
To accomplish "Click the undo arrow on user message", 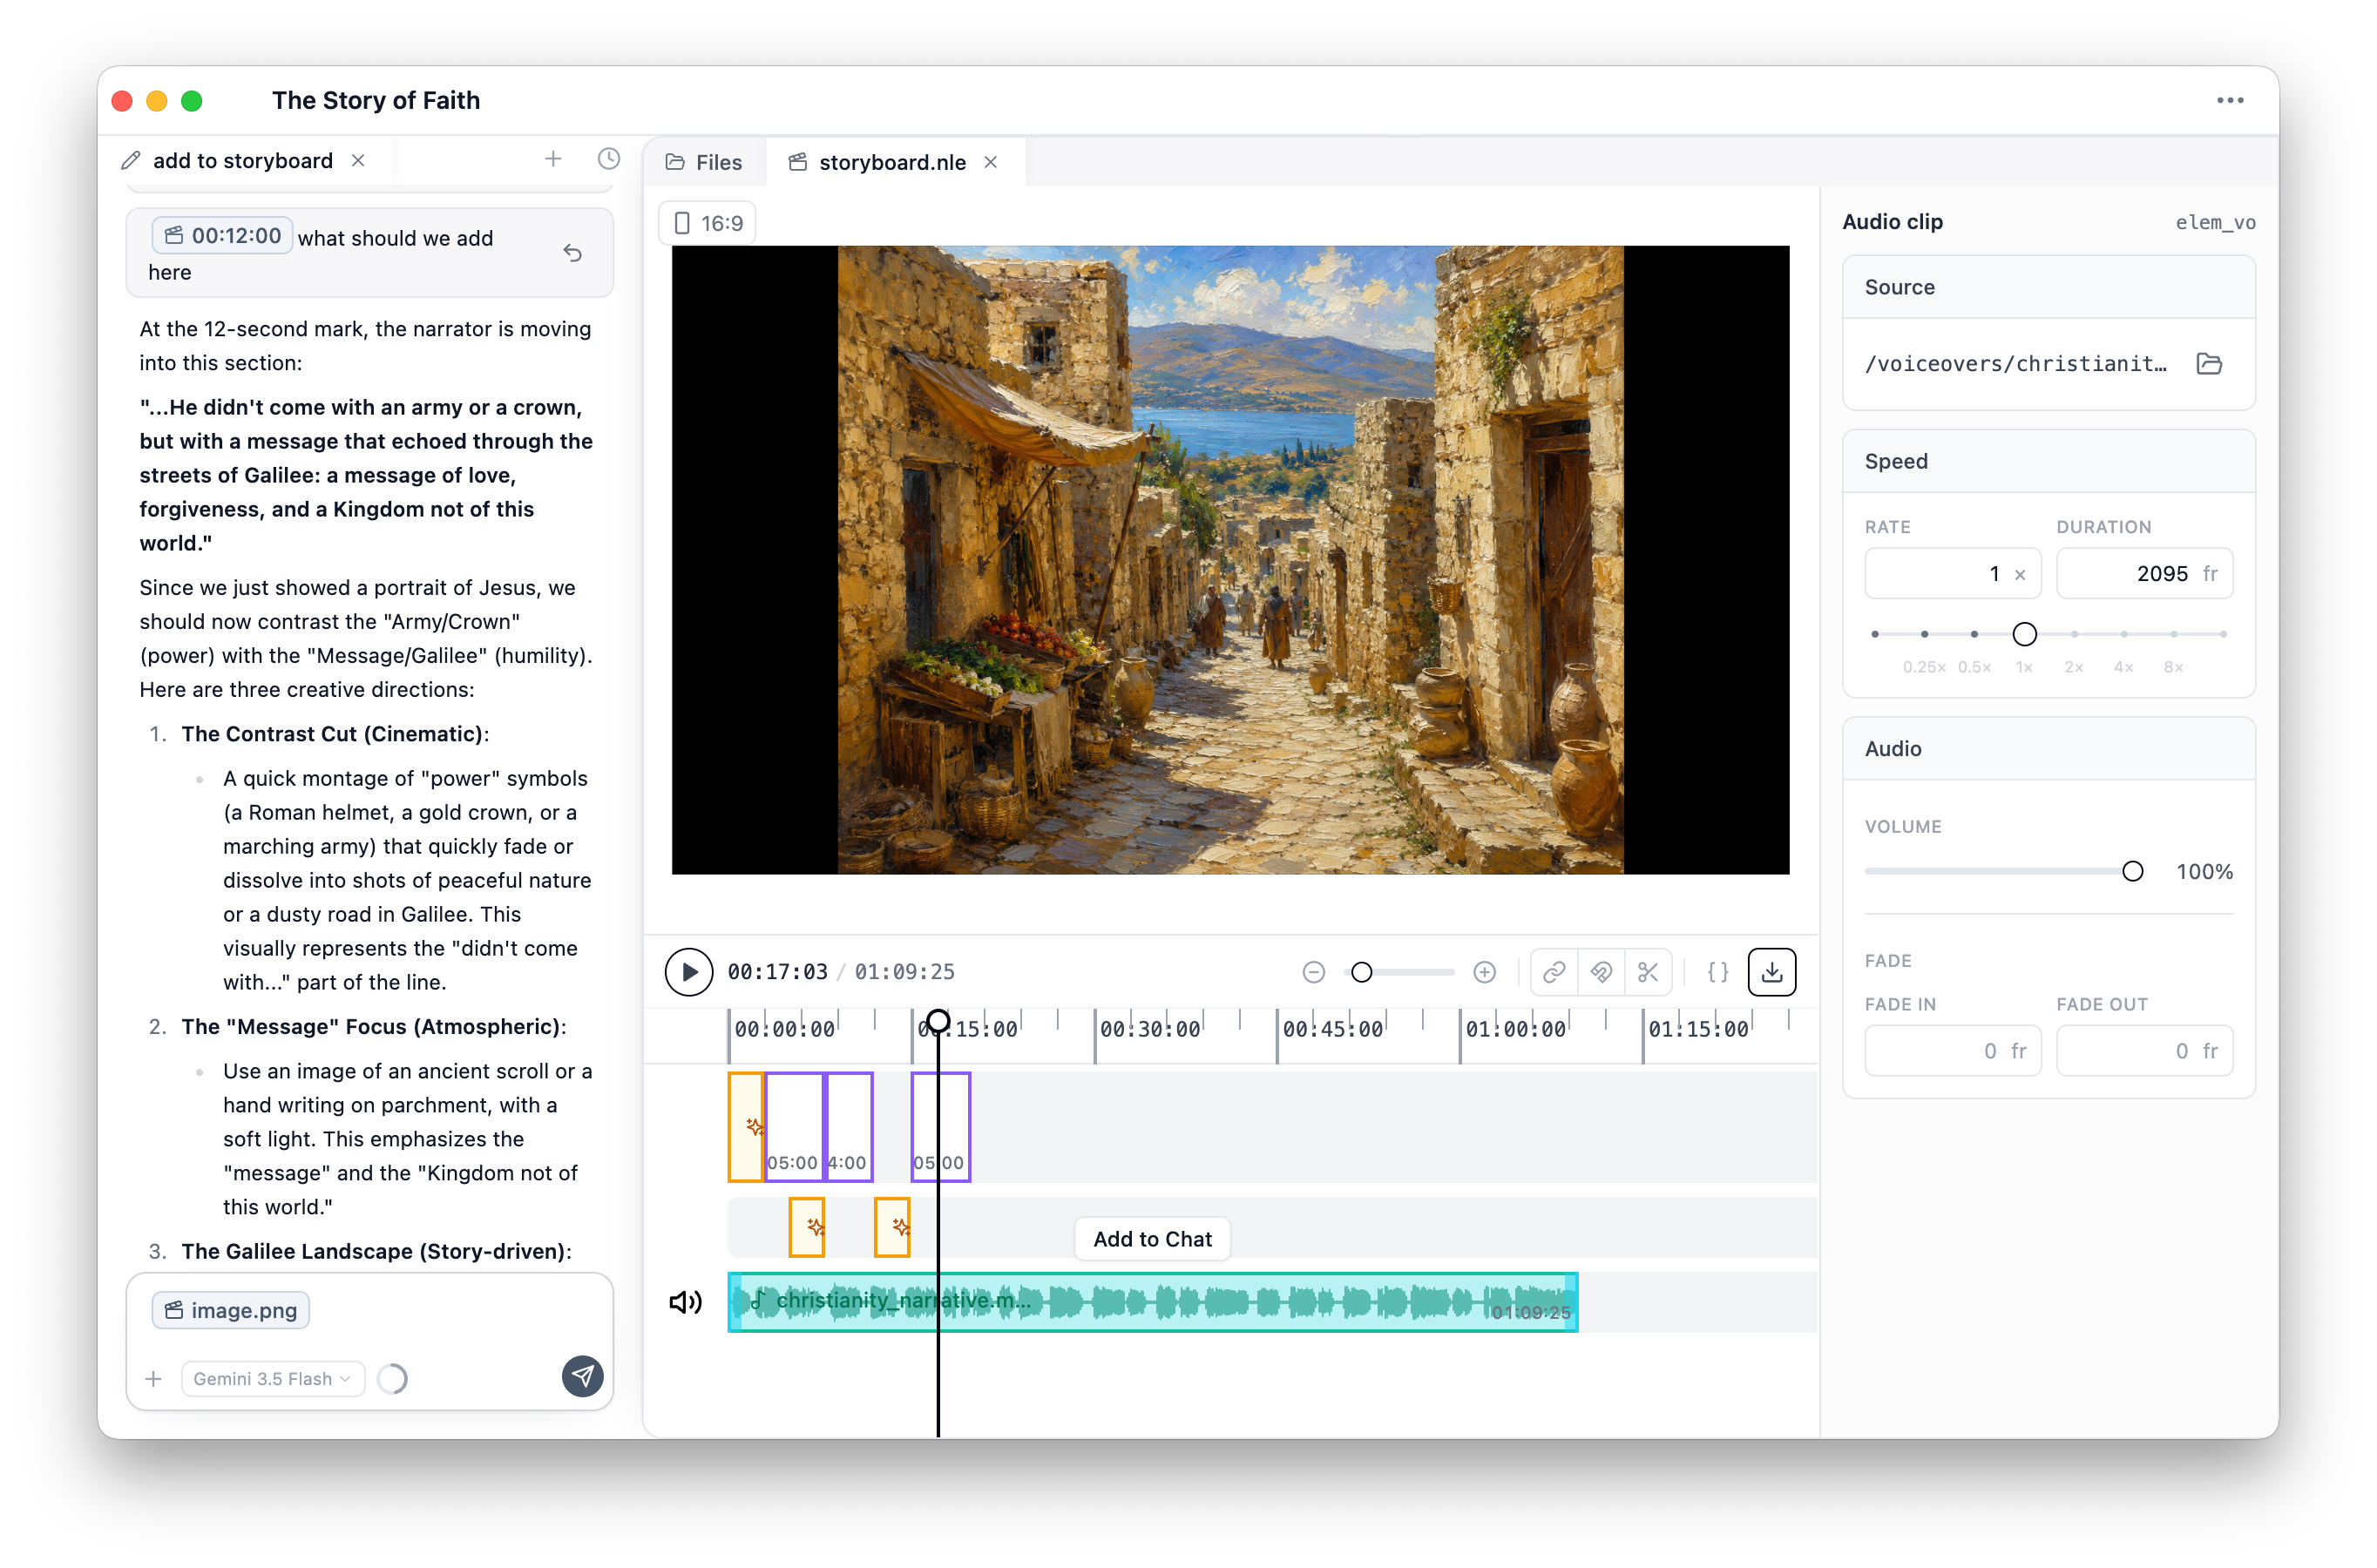I will click(x=573, y=253).
